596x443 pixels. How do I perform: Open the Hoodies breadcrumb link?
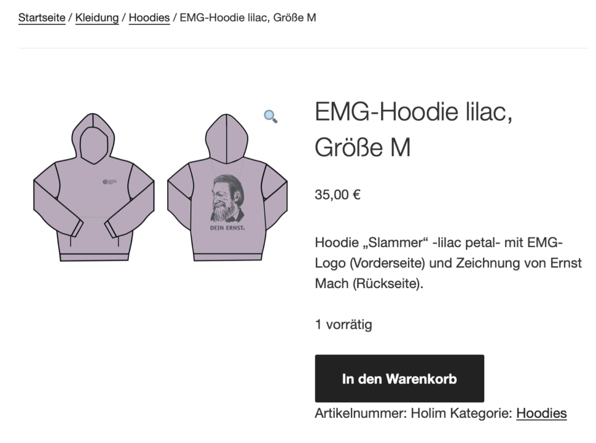149,17
